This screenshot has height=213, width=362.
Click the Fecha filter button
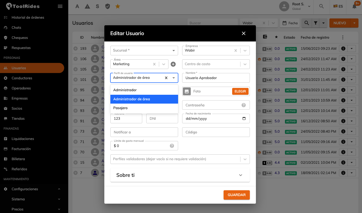click(x=290, y=23)
